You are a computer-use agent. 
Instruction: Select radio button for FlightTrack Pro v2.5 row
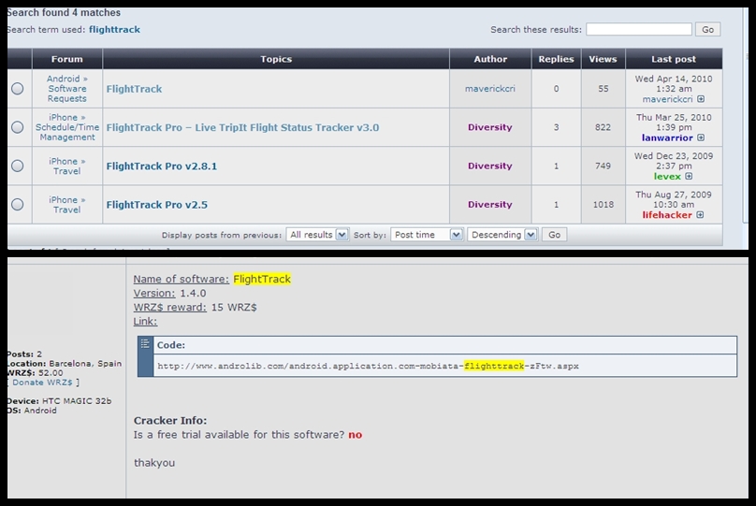(x=18, y=204)
